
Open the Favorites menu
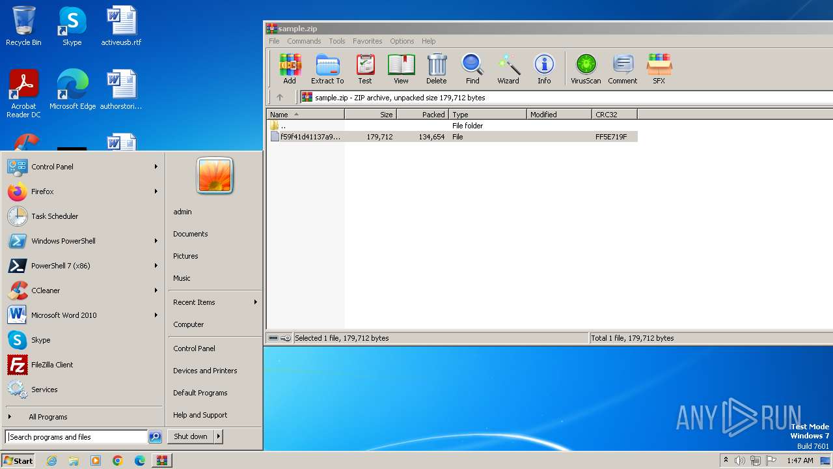coord(368,41)
